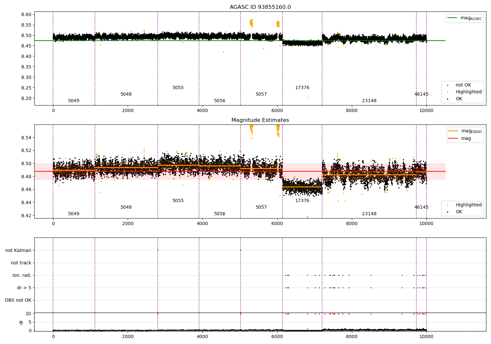This screenshot has width=491, height=344.
Task: Click obsid label 5055 in the top plot
Action: [x=178, y=88]
